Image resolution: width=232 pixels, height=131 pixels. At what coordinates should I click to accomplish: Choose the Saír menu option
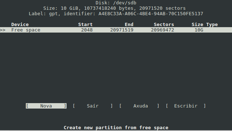(x=93, y=106)
